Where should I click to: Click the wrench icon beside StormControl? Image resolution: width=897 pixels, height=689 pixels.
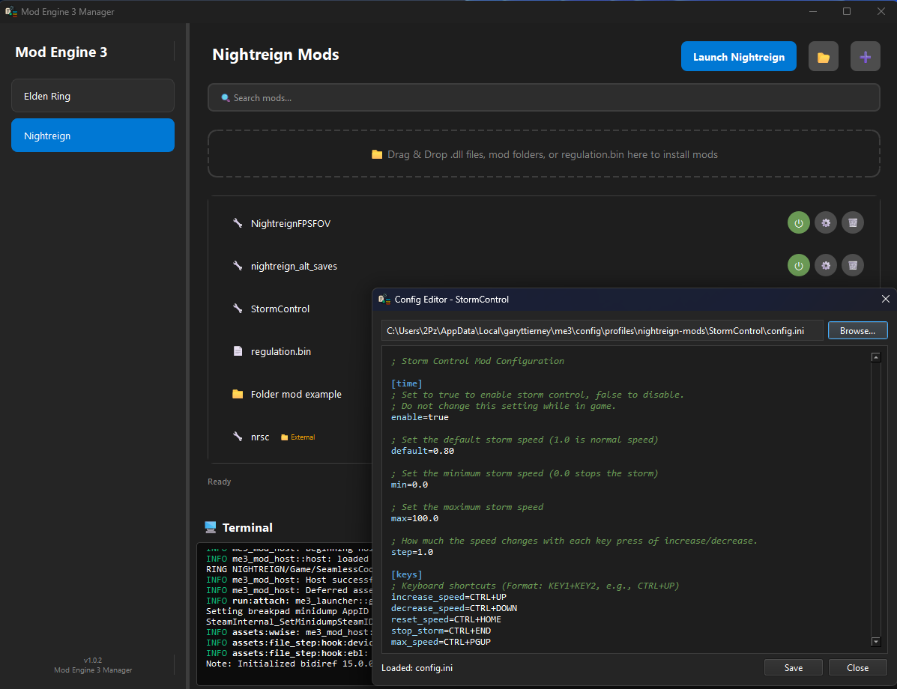(x=238, y=309)
